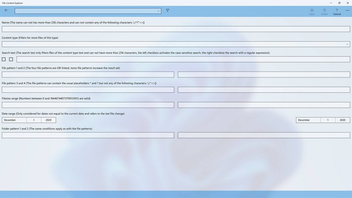Click the Folder pattern 2 field
352x198 pixels.
[x=263, y=135]
